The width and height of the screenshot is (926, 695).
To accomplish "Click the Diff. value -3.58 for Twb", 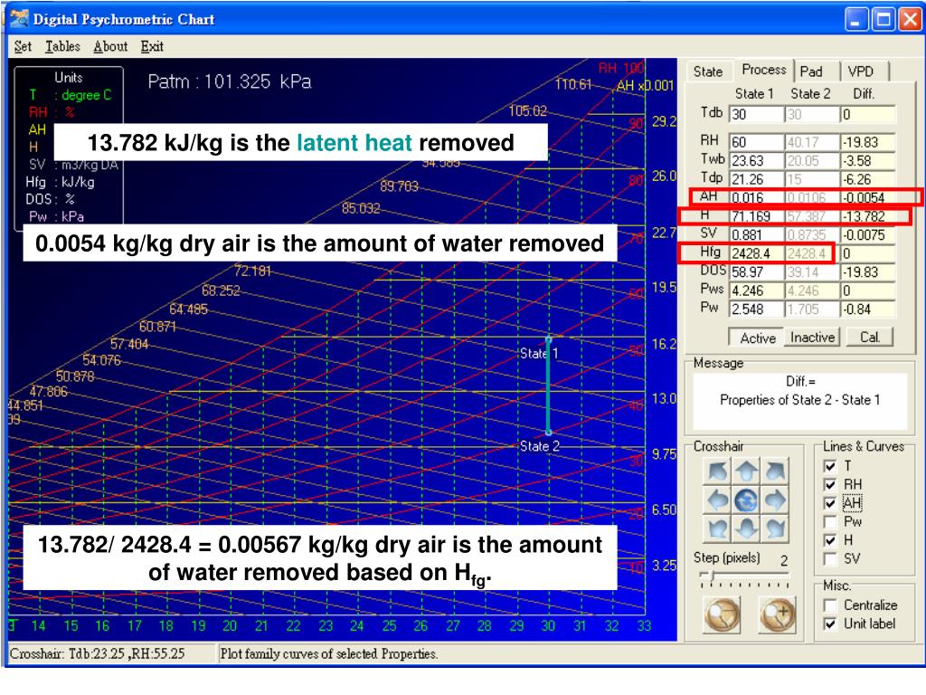I will coord(868,161).
